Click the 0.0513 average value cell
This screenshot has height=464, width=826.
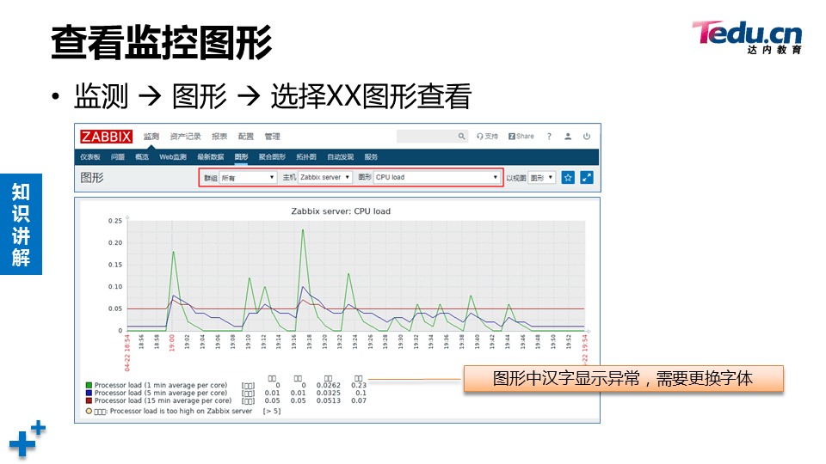pyautogui.click(x=328, y=401)
